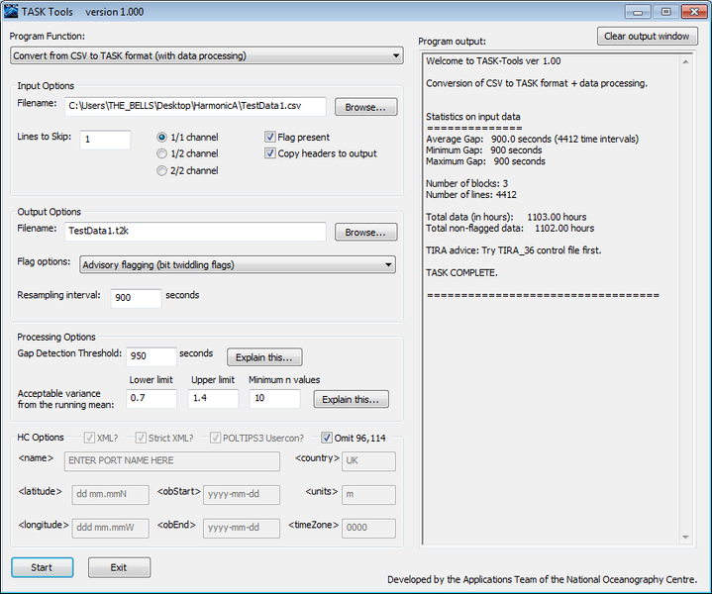Toggle the Omit 96,114 checkbox
Image resolution: width=712 pixels, height=594 pixels.
(x=328, y=438)
